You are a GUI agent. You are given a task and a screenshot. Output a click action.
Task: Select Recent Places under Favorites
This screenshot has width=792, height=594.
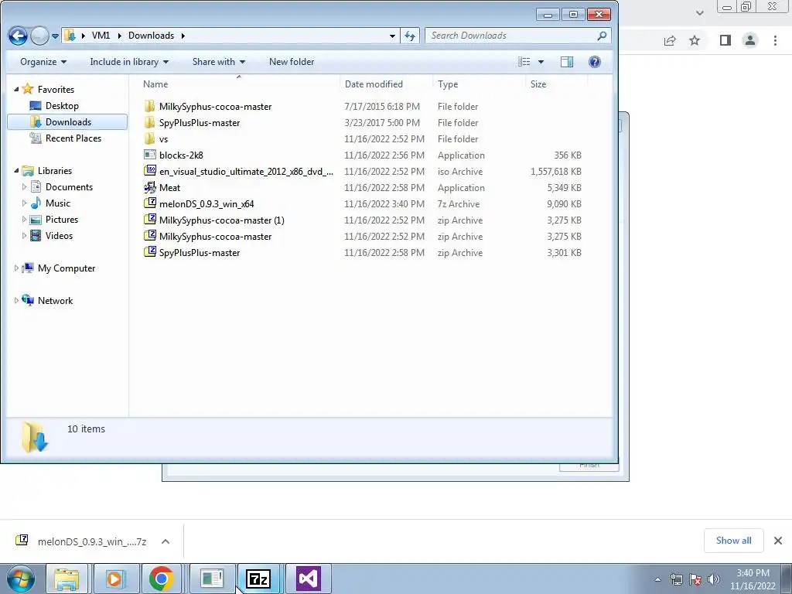[73, 138]
